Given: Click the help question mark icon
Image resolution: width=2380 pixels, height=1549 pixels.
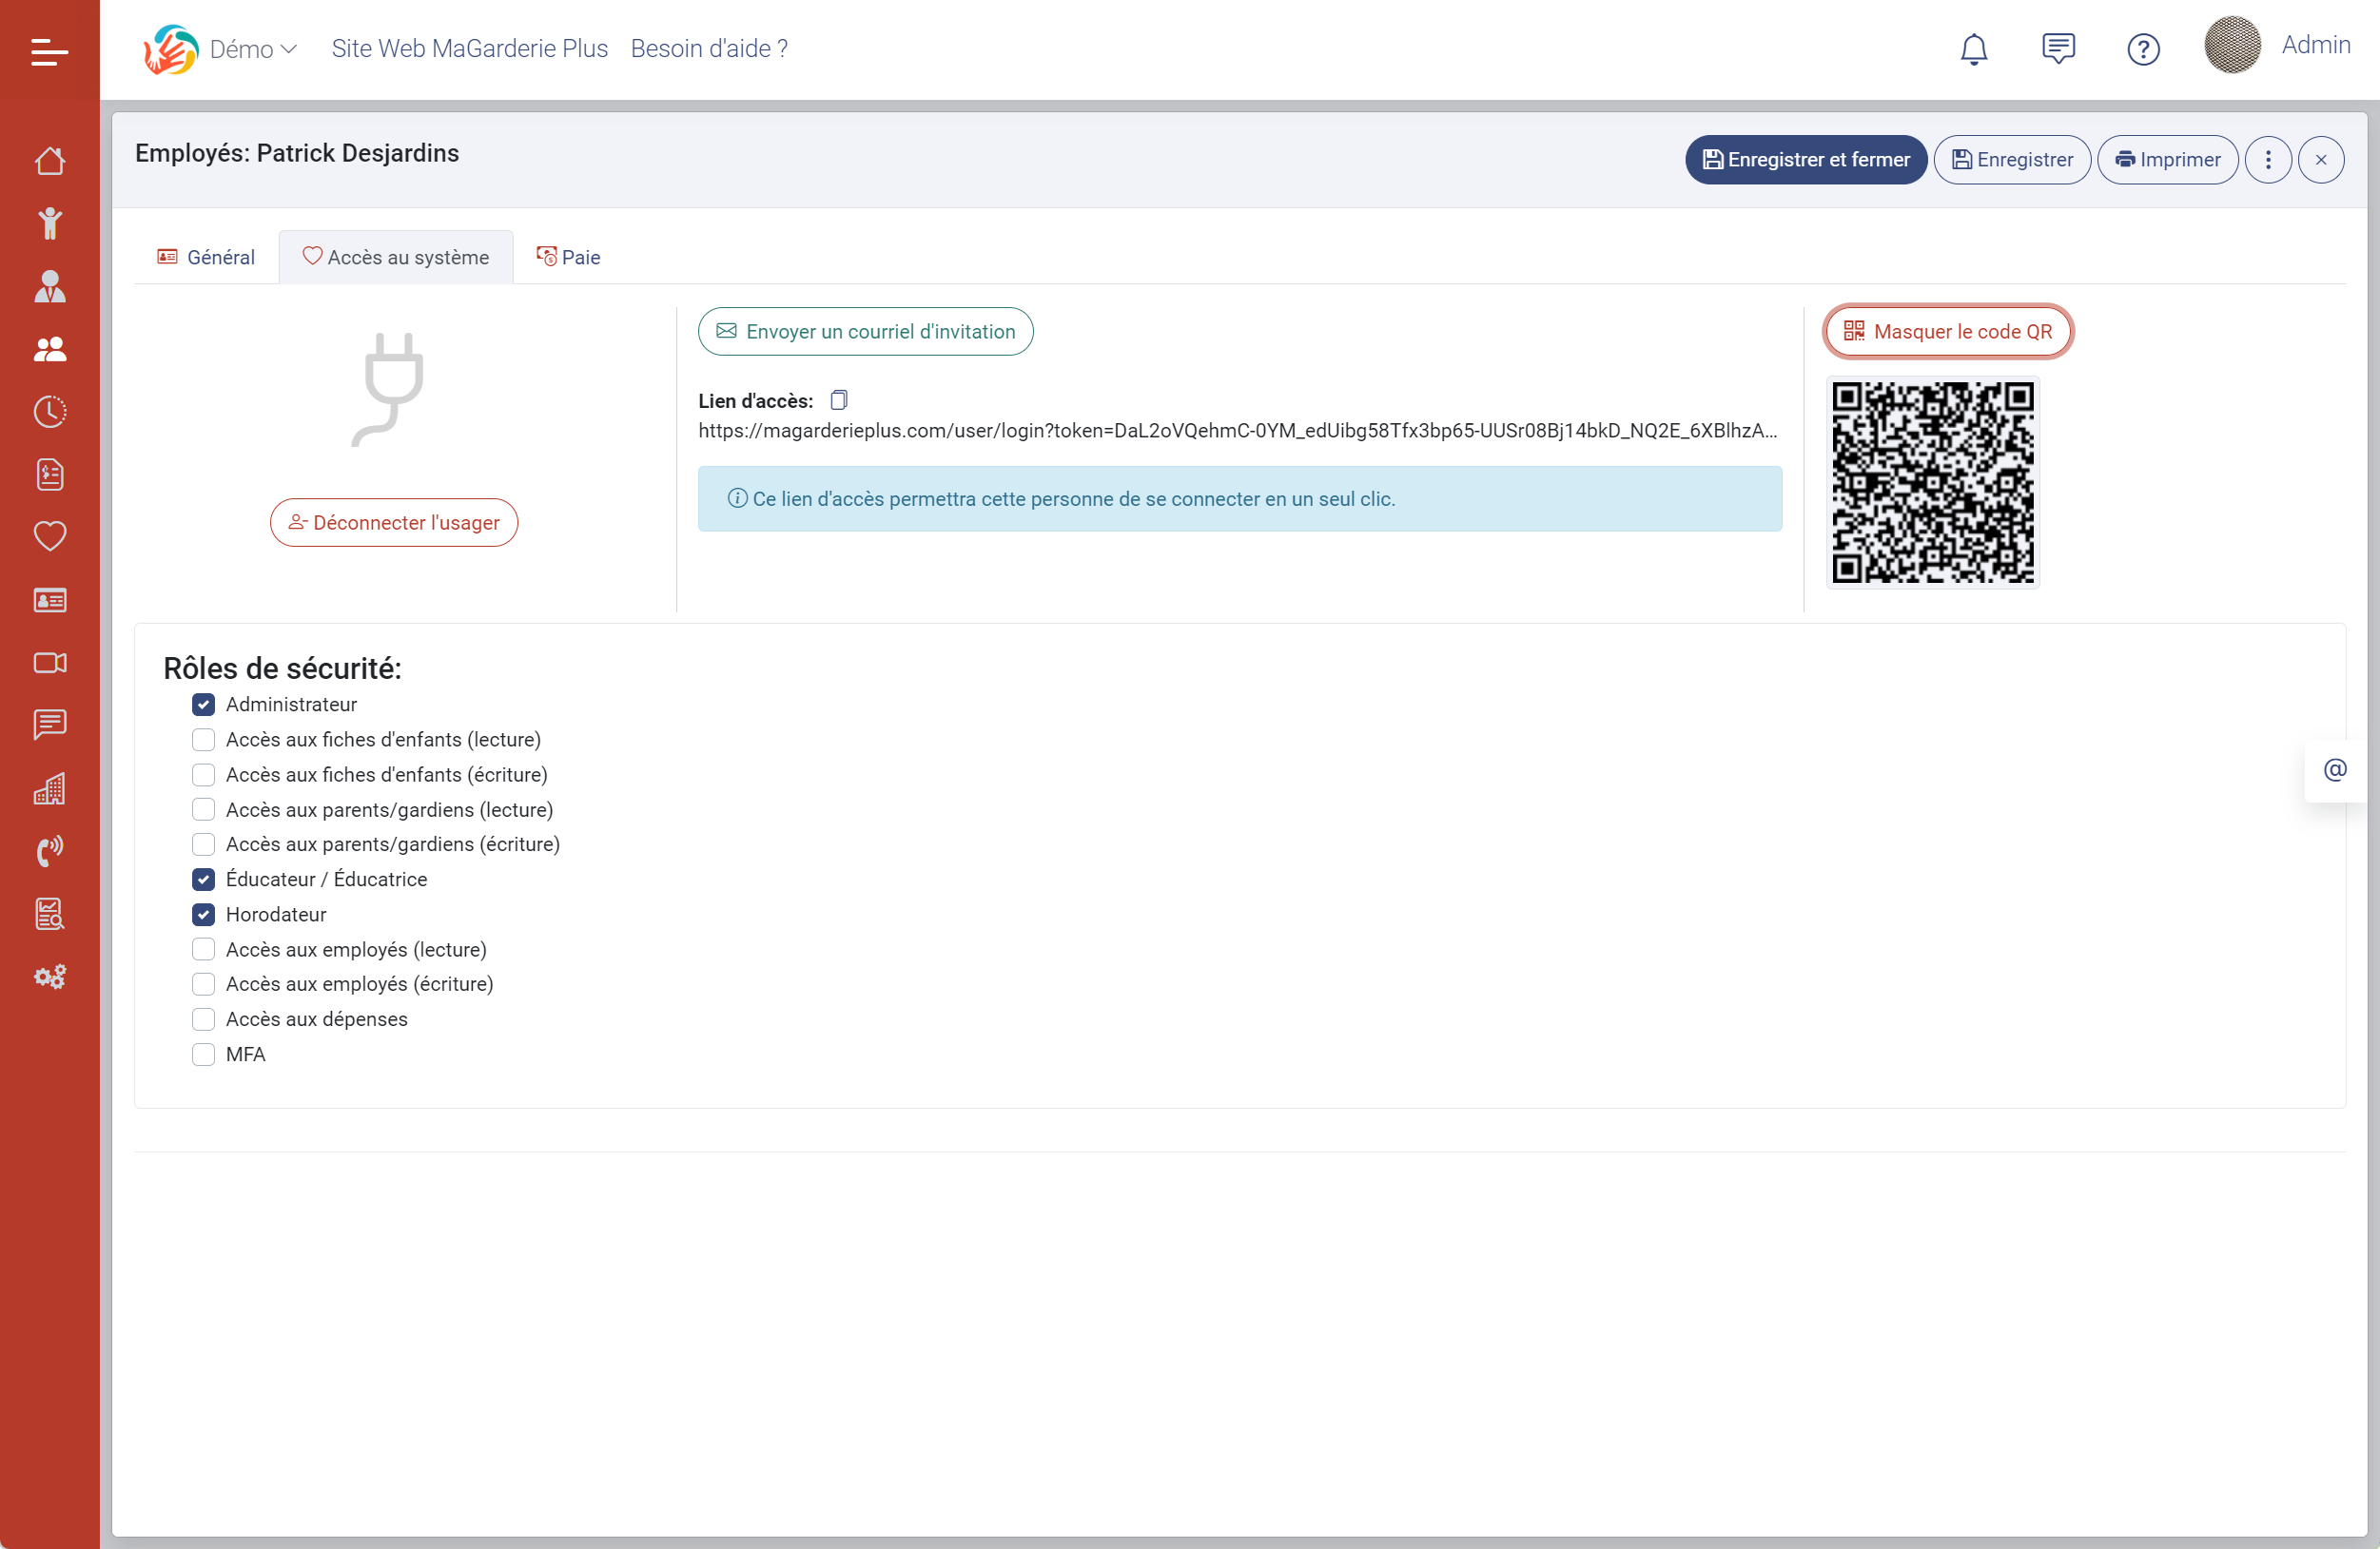Looking at the screenshot, I should [2143, 48].
